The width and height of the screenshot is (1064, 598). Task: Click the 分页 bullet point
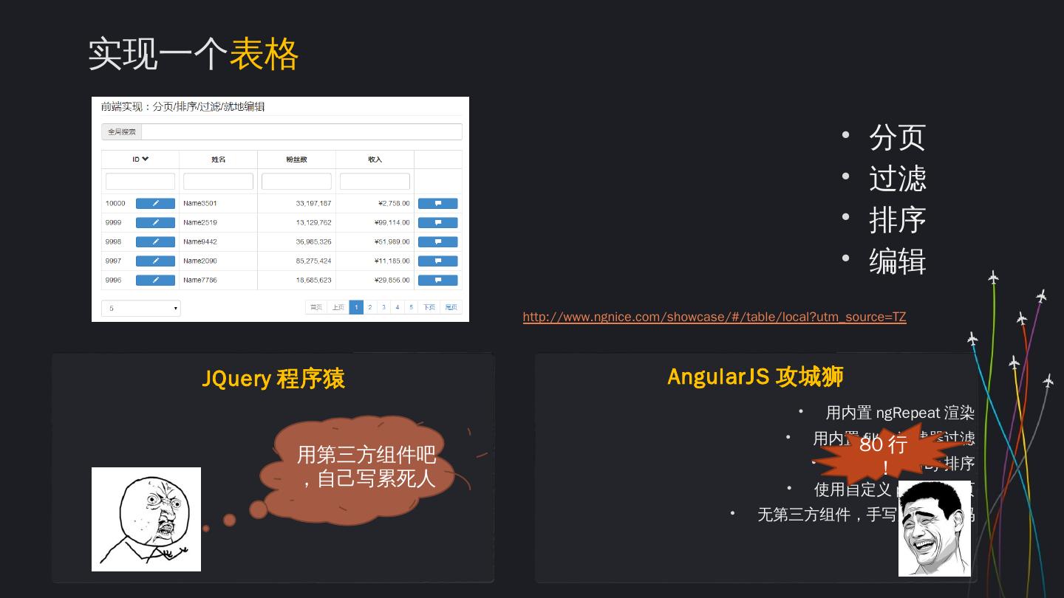(x=898, y=137)
